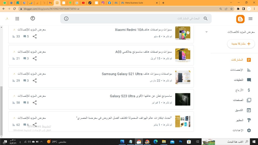Click the search magnifier icon in posts search
Viewport: 258px width, 145px height.
(206, 19)
